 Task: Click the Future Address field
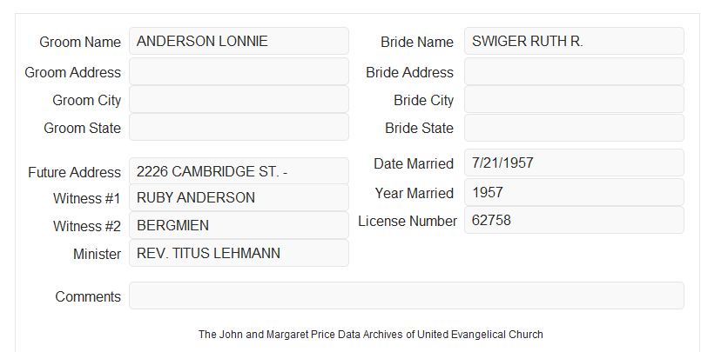[239, 171]
